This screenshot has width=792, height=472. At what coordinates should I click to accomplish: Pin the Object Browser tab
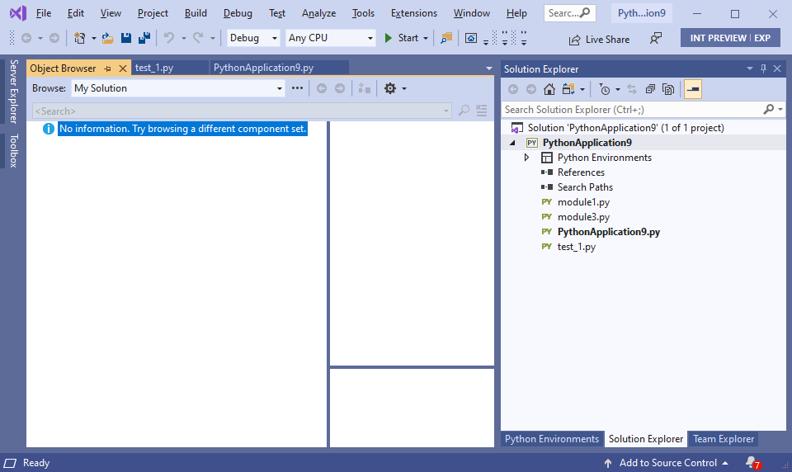click(x=107, y=68)
